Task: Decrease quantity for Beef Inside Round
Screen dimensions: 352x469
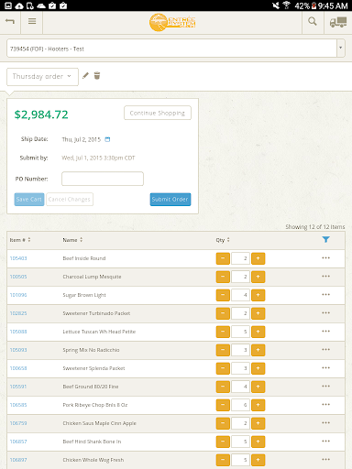Action: tap(223, 258)
